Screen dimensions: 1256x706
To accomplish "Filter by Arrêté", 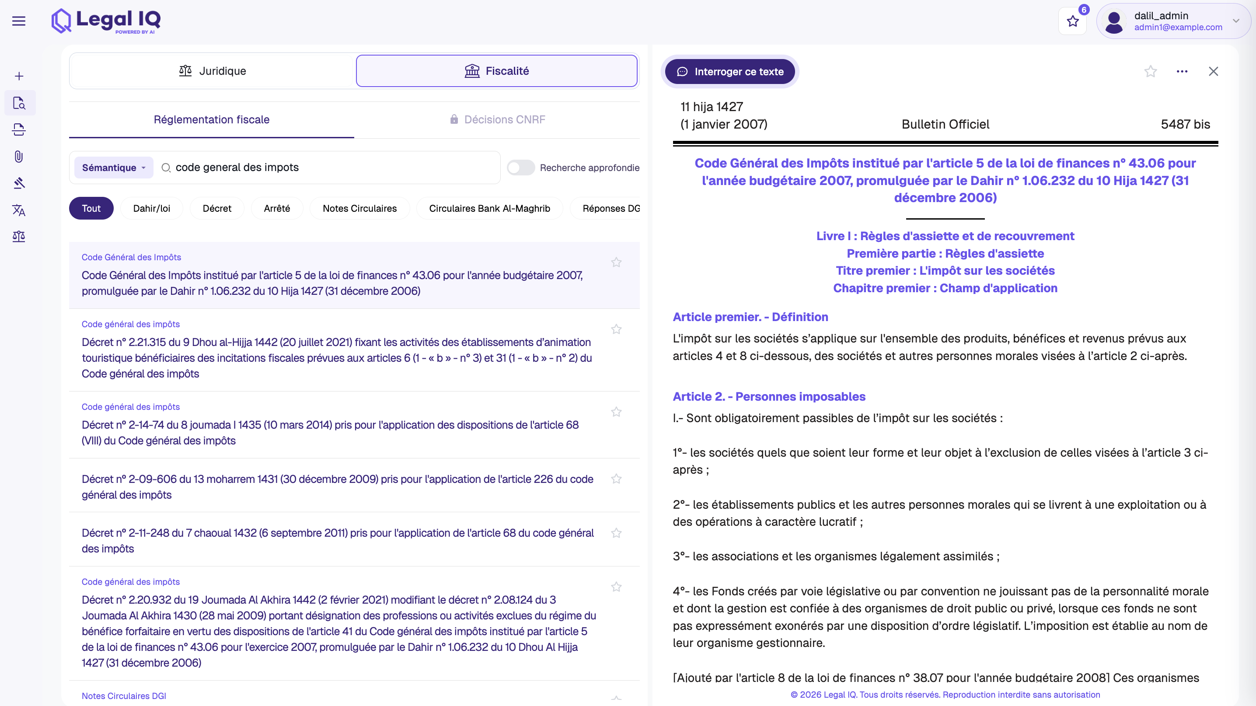I will [277, 208].
